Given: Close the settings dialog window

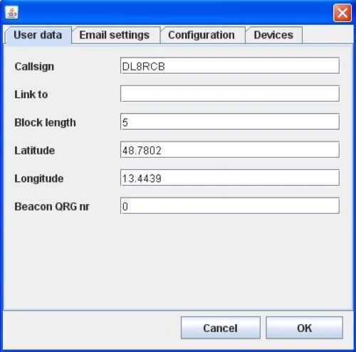Looking at the screenshot, I should tap(342, 13).
